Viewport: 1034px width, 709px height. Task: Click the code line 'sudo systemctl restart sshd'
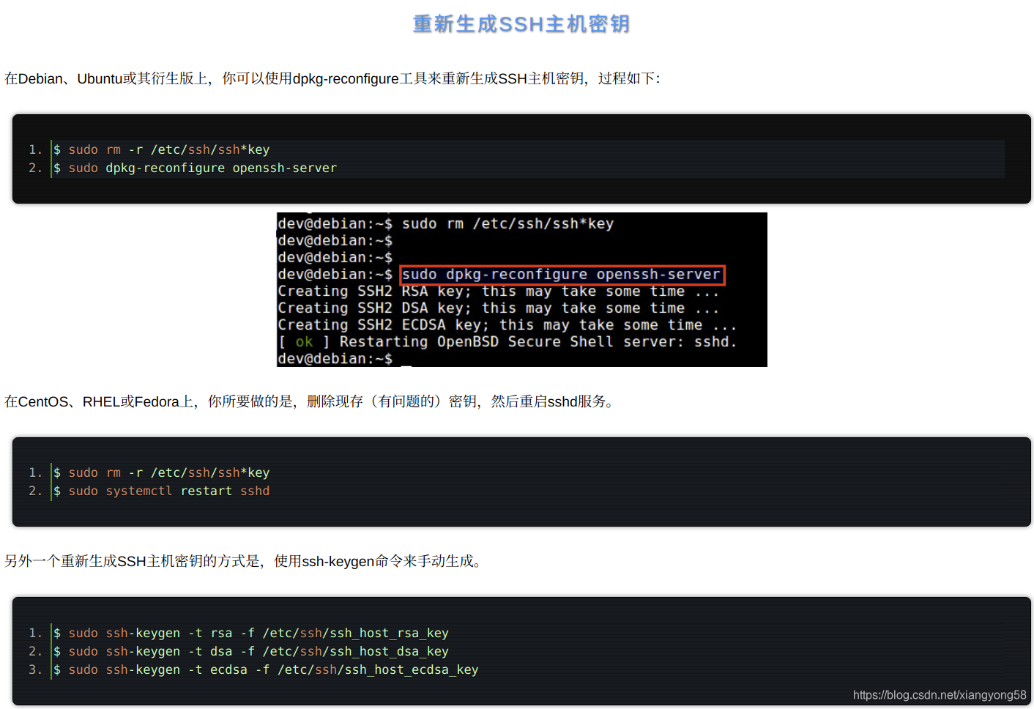click(x=161, y=491)
